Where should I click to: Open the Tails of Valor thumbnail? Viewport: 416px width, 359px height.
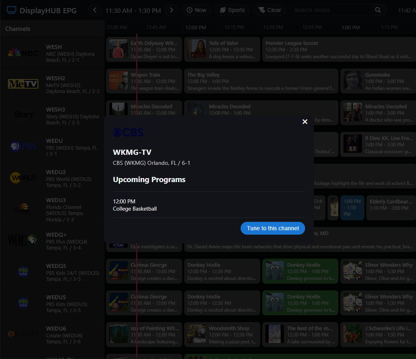coord(197,50)
